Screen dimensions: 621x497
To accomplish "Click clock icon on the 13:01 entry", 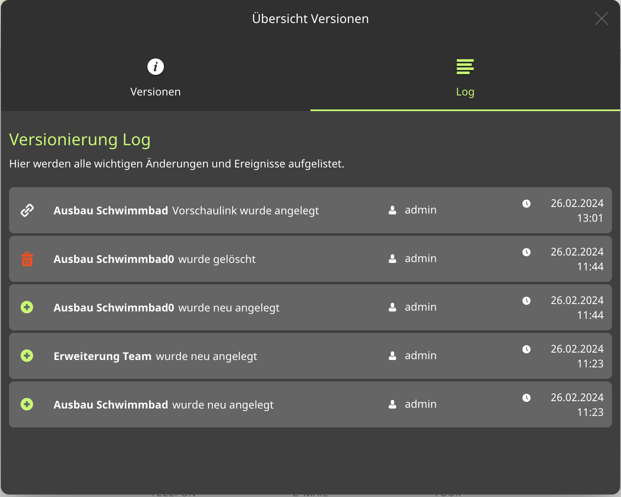I will pos(526,204).
